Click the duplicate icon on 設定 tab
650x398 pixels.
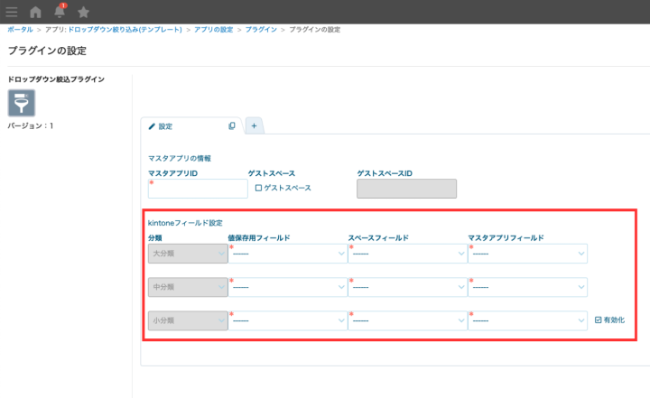pos(232,126)
